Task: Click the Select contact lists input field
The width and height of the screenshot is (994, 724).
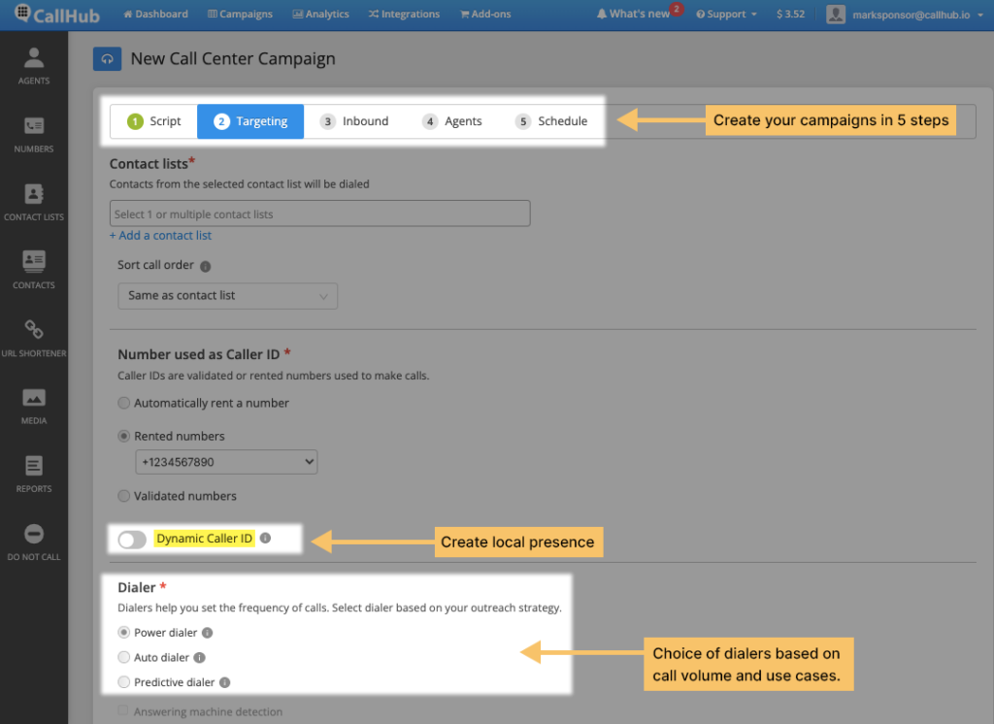Action: [320, 214]
